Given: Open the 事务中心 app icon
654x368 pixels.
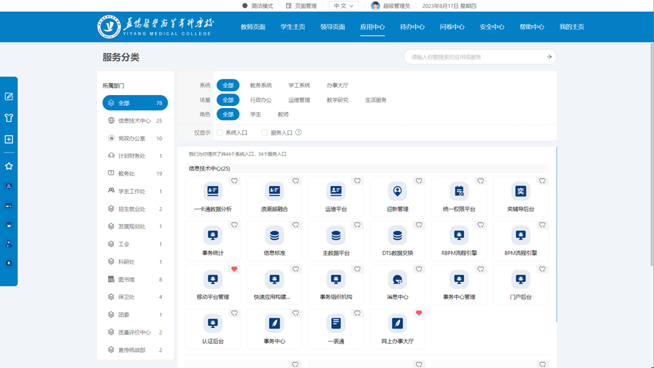Looking at the screenshot, I should coord(274,323).
